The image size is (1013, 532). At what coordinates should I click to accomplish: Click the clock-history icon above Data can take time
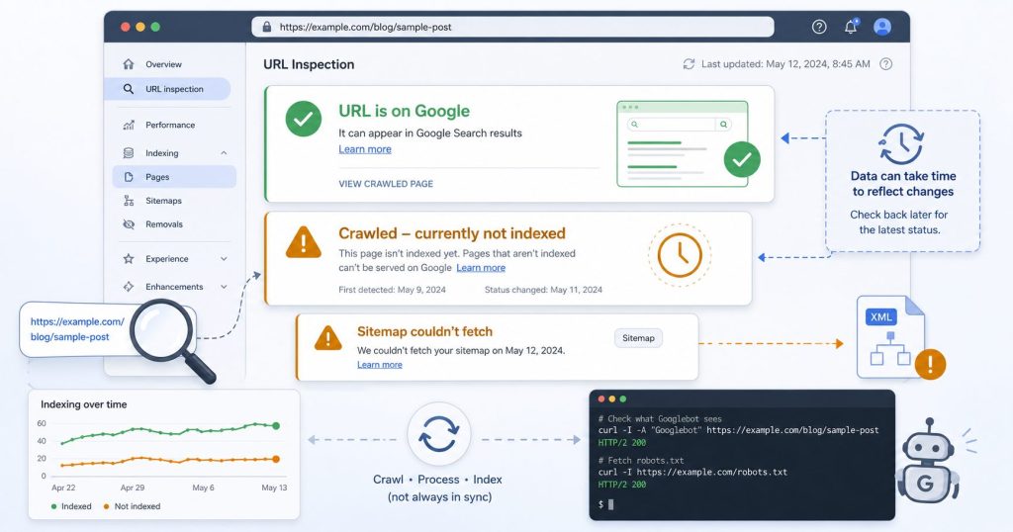(x=902, y=144)
